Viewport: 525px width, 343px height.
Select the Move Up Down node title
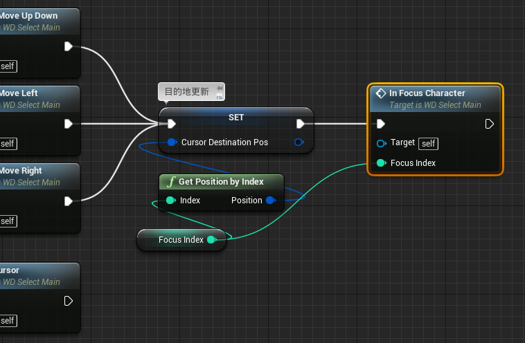(x=29, y=16)
